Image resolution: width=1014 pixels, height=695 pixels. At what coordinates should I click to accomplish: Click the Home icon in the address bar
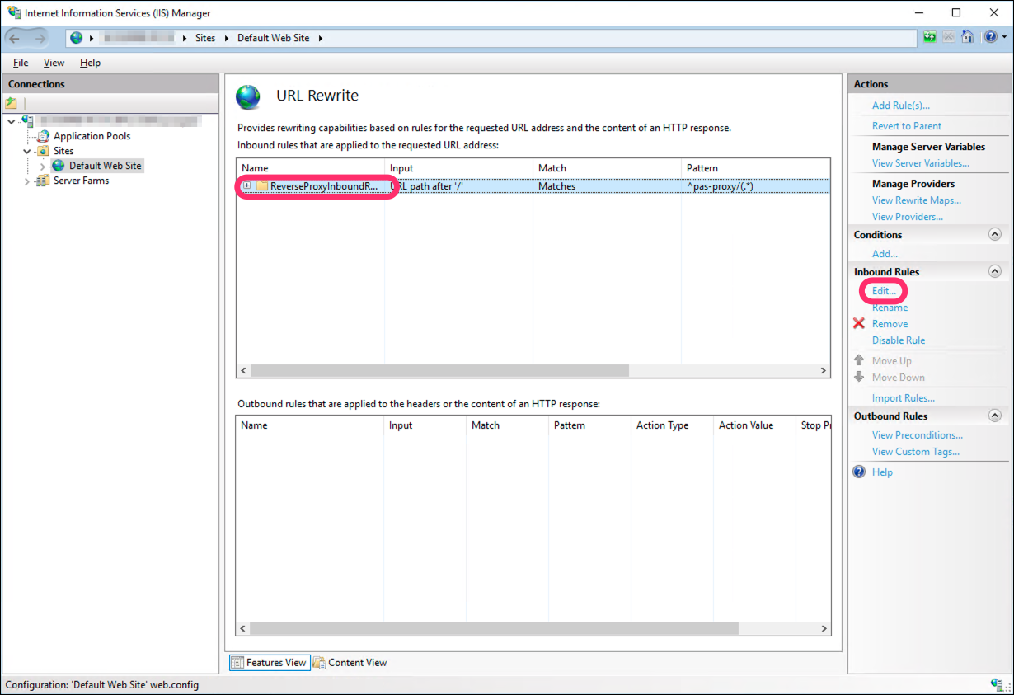tap(968, 37)
